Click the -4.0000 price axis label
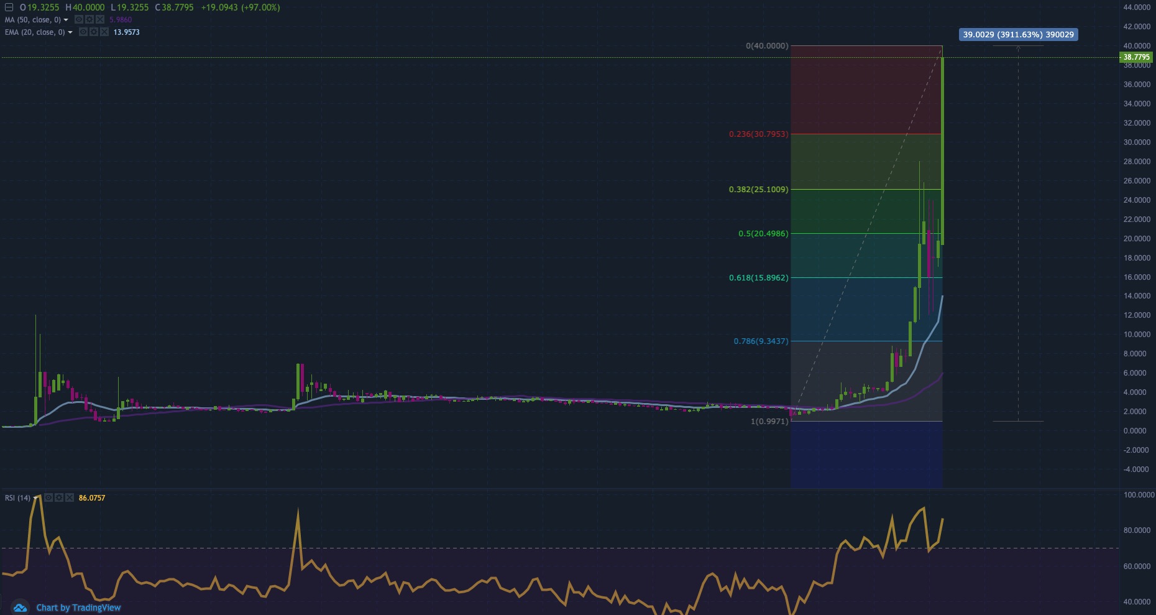The height and width of the screenshot is (615, 1156). (1136, 469)
